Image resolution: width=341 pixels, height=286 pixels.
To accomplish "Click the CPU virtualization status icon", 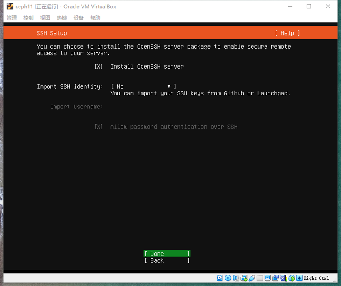I will click(283, 278).
